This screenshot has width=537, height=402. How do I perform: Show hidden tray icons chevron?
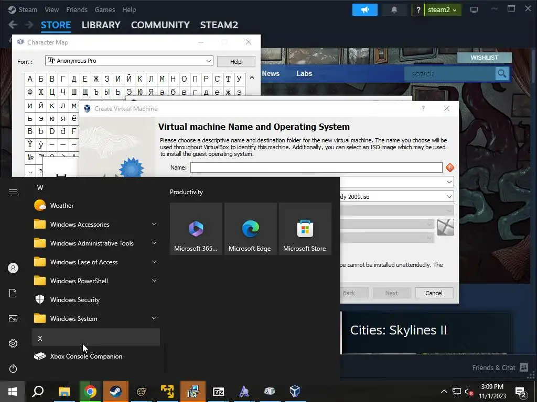coord(444,392)
